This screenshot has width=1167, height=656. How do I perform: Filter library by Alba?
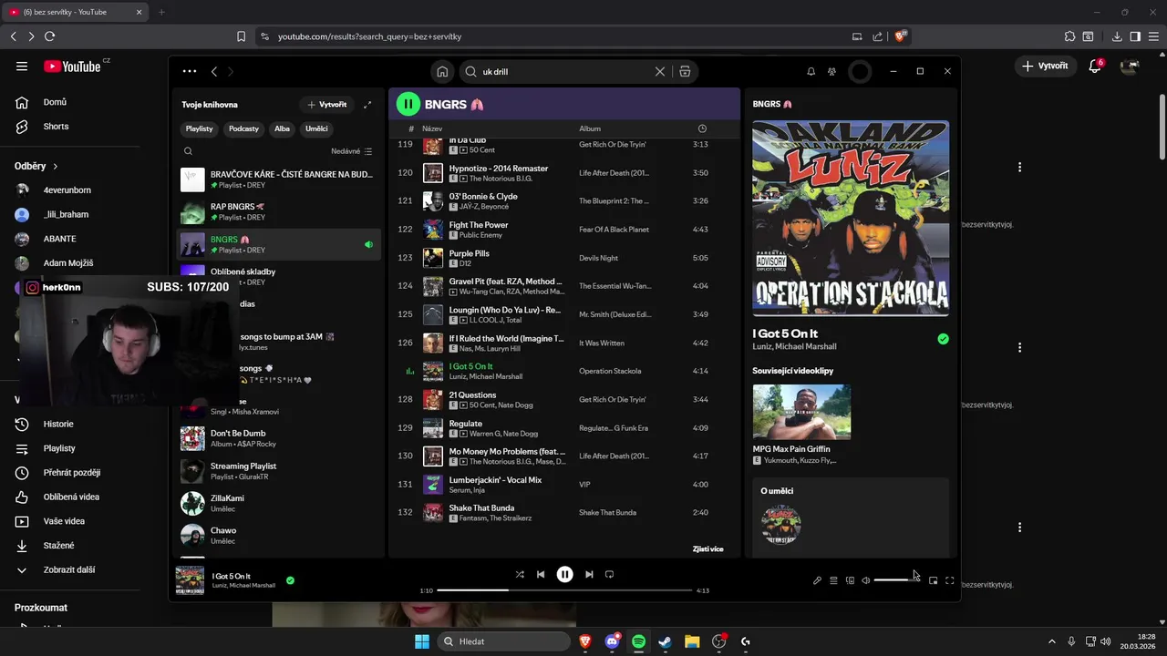point(282,128)
